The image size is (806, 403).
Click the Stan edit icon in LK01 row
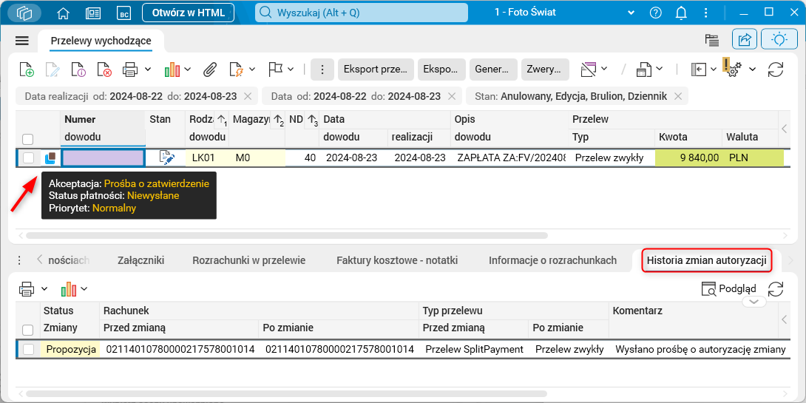(166, 158)
